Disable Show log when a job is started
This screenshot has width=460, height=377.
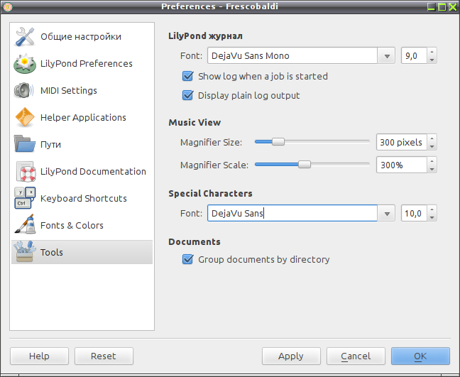(187, 76)
